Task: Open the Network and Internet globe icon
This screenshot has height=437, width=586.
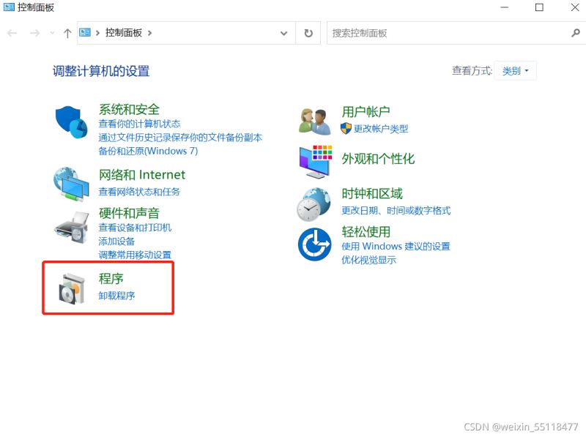Action: click(x=71, y=184)
